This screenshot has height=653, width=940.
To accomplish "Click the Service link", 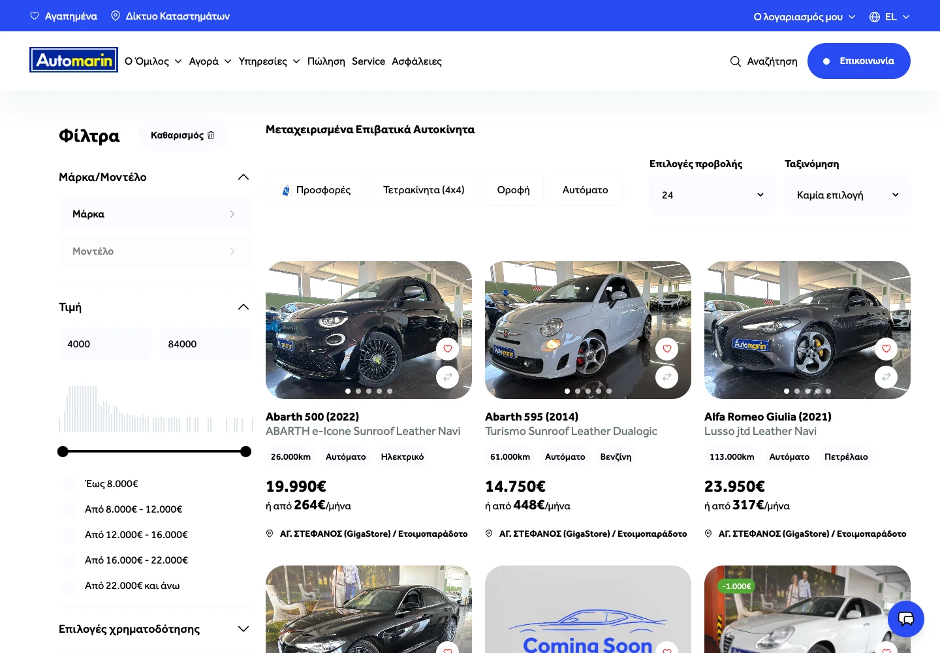I will [x=368, y=61].
